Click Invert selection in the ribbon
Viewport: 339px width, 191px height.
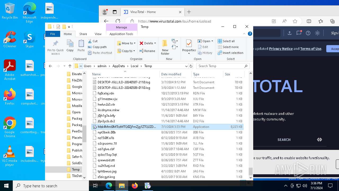(230, 53)
